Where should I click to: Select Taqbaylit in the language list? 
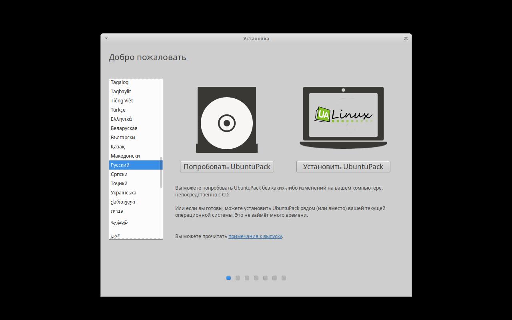[135, 92]
